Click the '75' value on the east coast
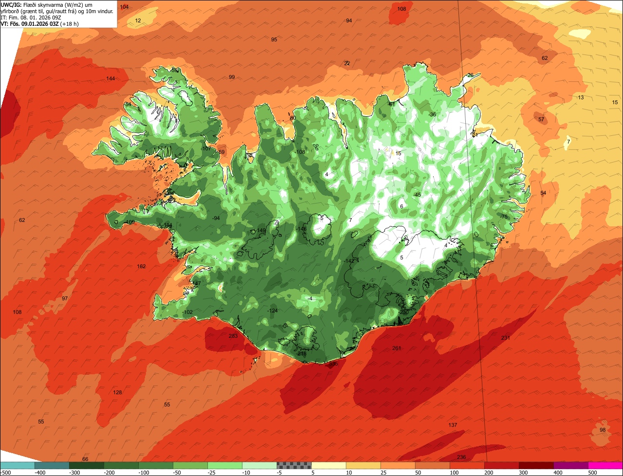 coord(504,217)
